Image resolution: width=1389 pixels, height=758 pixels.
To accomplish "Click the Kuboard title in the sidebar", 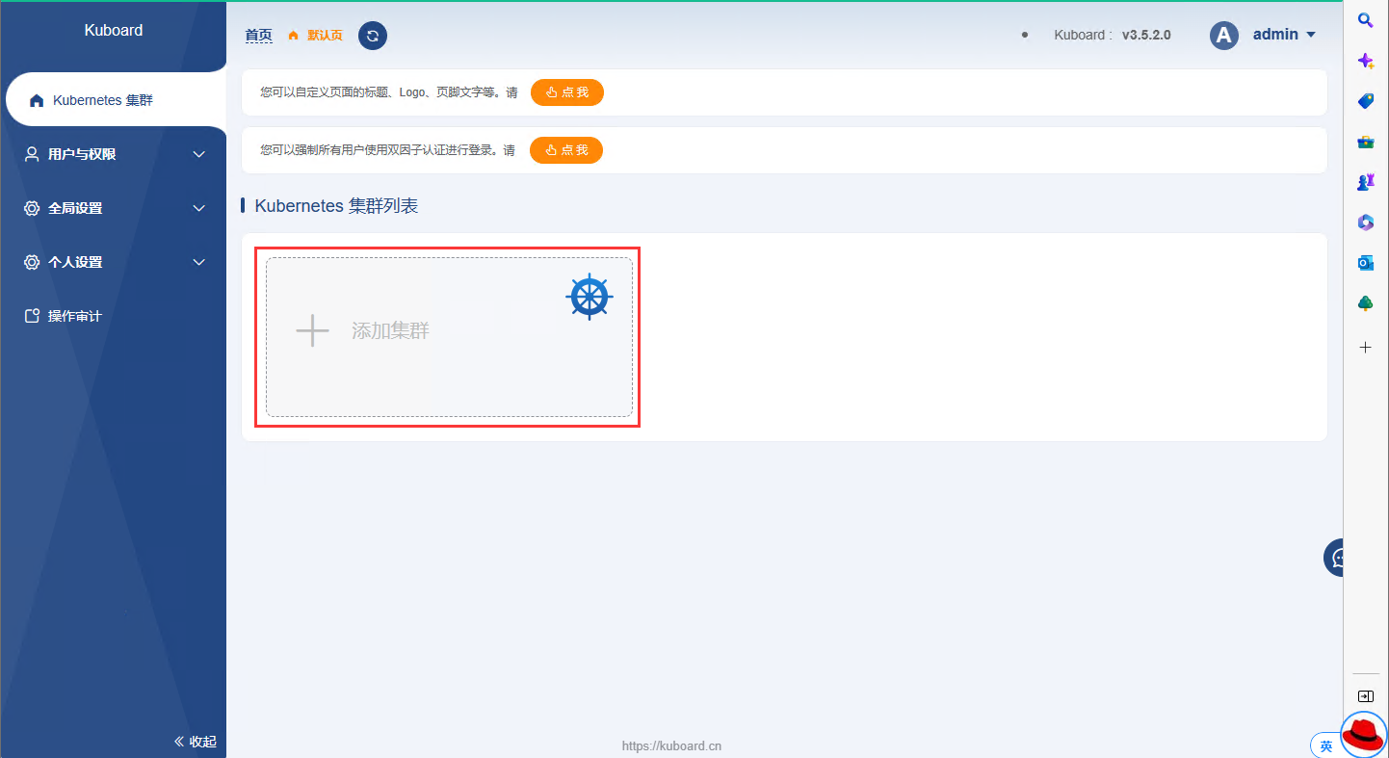I will 114,30.
